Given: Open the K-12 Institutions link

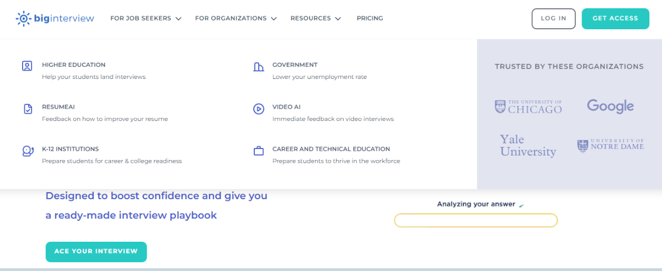Looking at the screenshot, I should point(70,149).
